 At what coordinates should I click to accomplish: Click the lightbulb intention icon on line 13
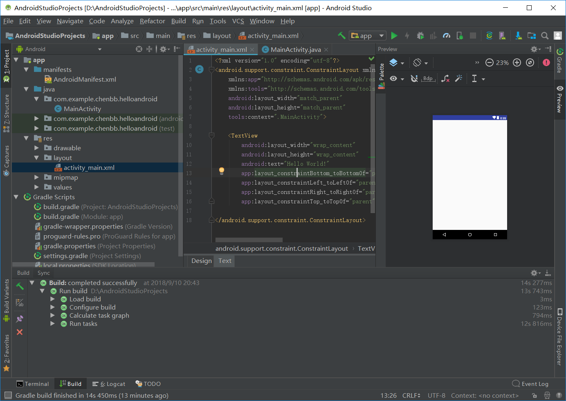(x=222, y=171)
